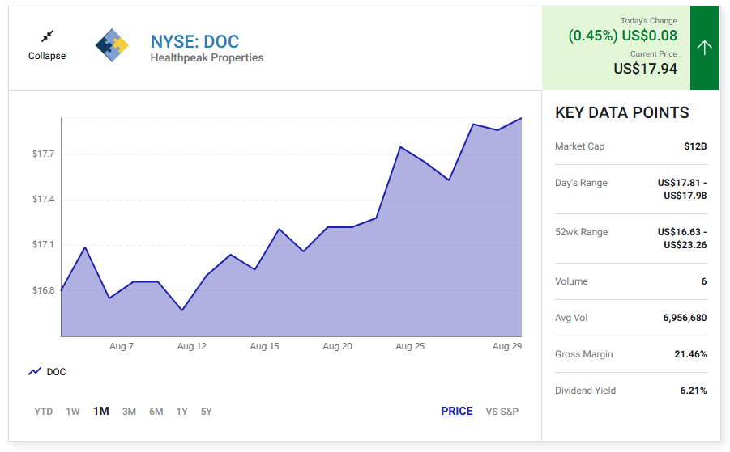This screenshot has width=730, height=452.
Task: Click the Gross Margin 21.46% value
Action: pos(690,354)
